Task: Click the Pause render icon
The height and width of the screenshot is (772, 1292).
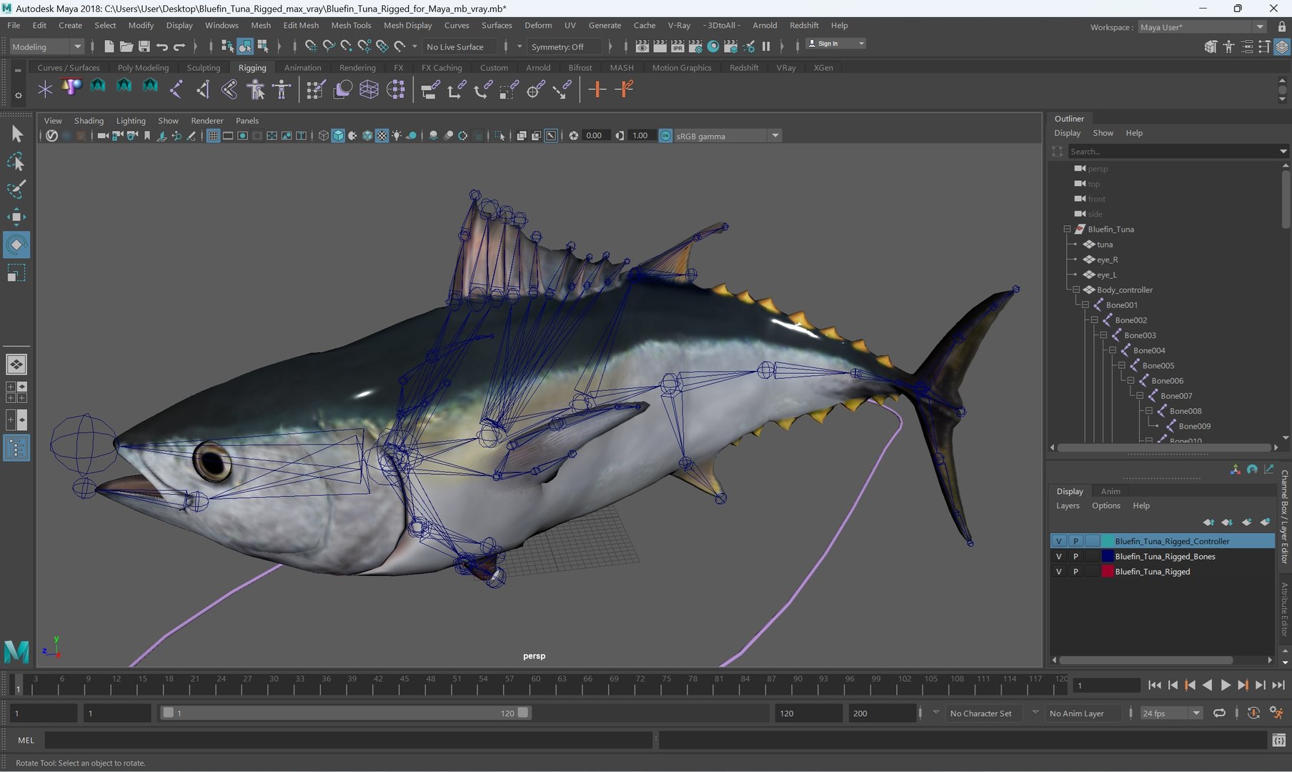Action: pyautogui.click(x=766, y=46)
